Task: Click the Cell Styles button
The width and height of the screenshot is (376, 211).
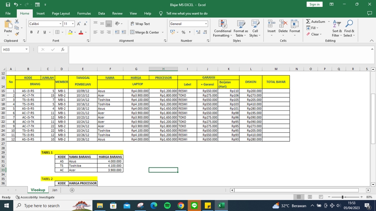Action: pyautogui.click(x=255, y=28)
